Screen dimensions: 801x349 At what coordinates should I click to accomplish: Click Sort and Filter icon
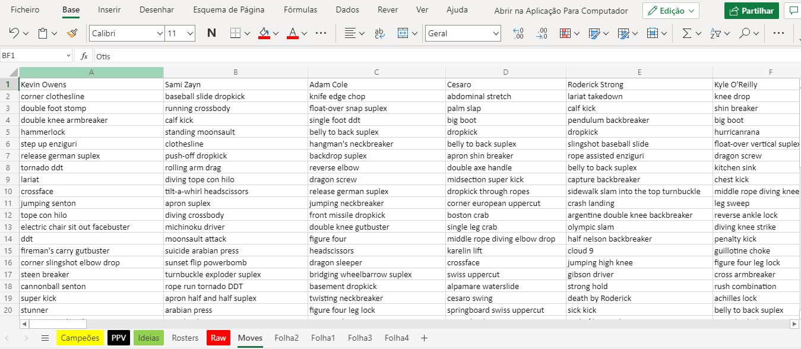(715, 33)
